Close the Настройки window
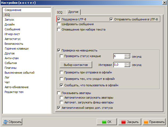Image resolution: width=168 pixels, height=127 pixels. point(164,3)
